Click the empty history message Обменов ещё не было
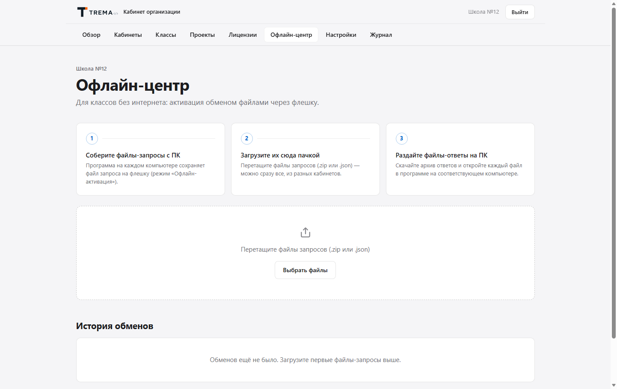This screenshot has width=617, height=389. tap(305, 360)
